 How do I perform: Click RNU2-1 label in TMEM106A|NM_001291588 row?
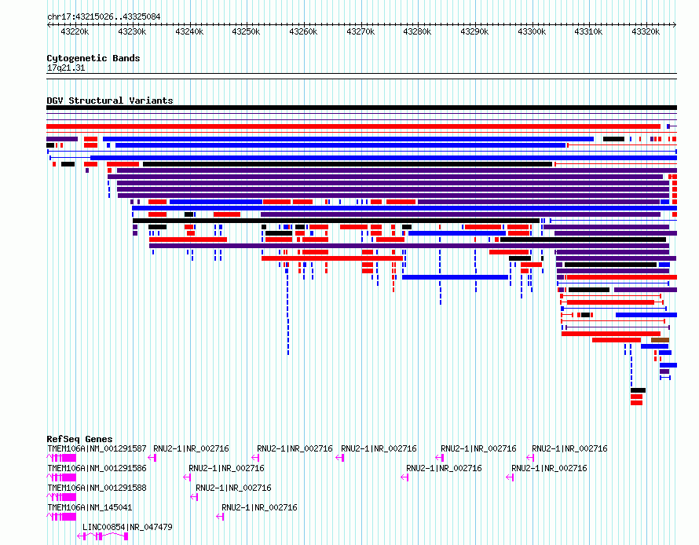(233, 488)
